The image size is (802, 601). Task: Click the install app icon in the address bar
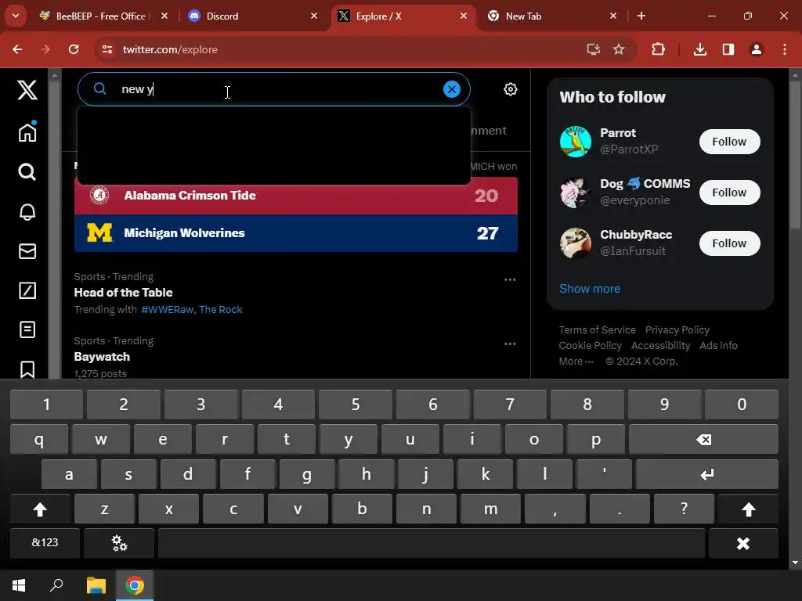pyautogui.click(x=594, y=49)
